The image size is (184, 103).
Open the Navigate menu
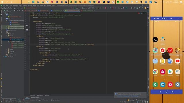[15, 5]
